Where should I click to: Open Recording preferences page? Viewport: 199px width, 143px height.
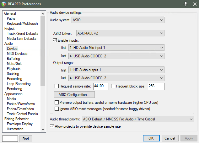(14, 79)
